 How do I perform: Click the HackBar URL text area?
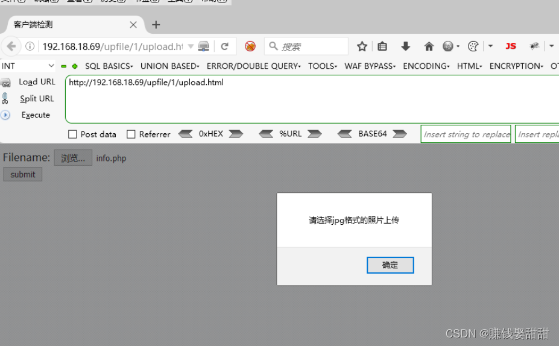[x=312, y=99]
